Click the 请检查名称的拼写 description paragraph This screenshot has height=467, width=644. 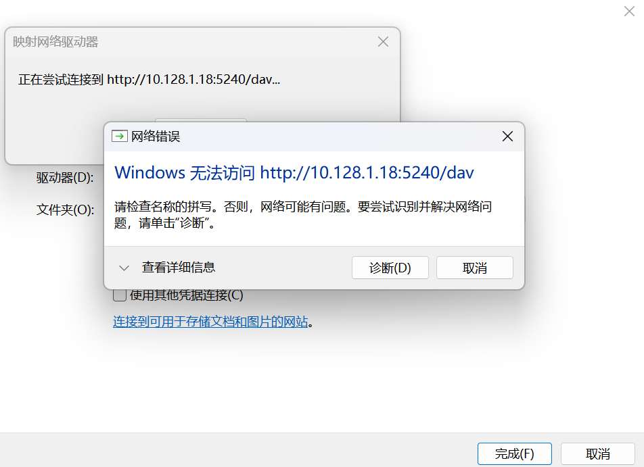pos(303,215)
